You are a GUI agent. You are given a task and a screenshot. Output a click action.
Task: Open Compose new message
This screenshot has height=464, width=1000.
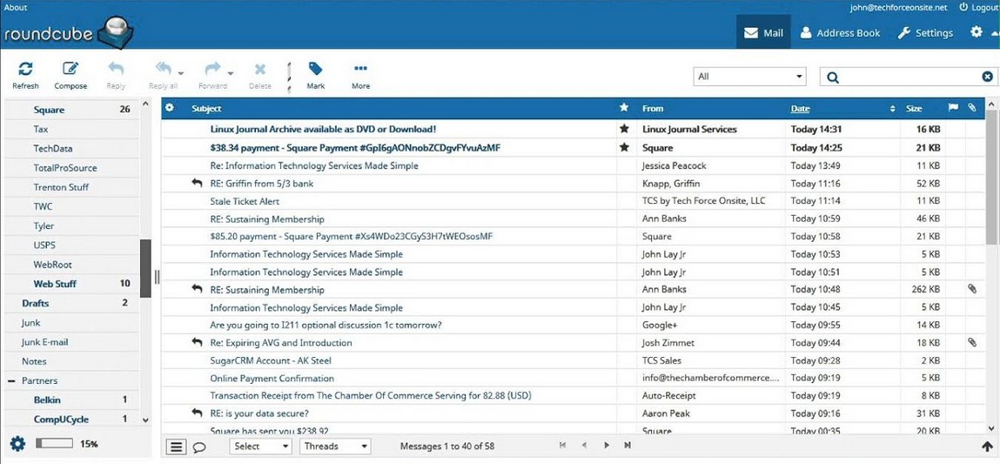pos(70,69)
